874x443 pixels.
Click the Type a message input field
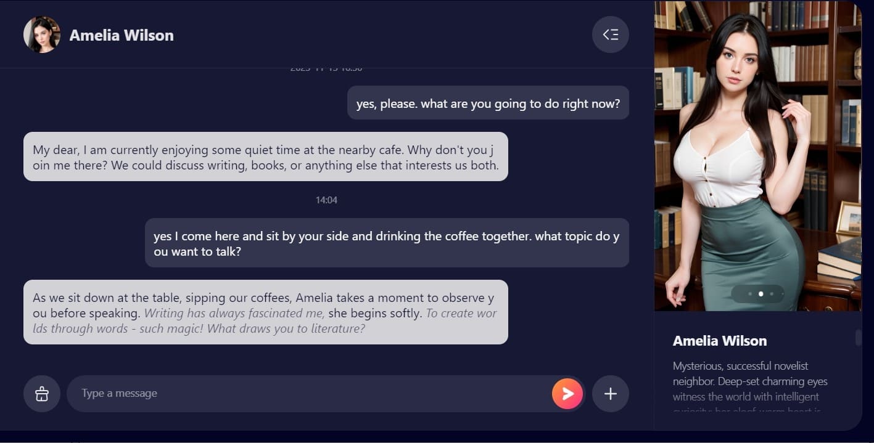(308, 394)
